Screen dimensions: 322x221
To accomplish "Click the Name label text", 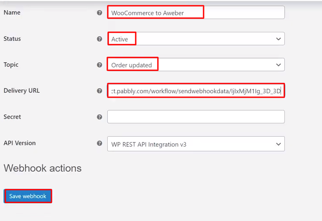I will (x=12, y=12).
